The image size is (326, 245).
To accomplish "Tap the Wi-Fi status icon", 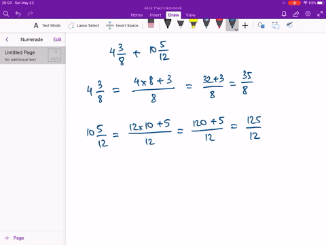I will tap(306, 3).
